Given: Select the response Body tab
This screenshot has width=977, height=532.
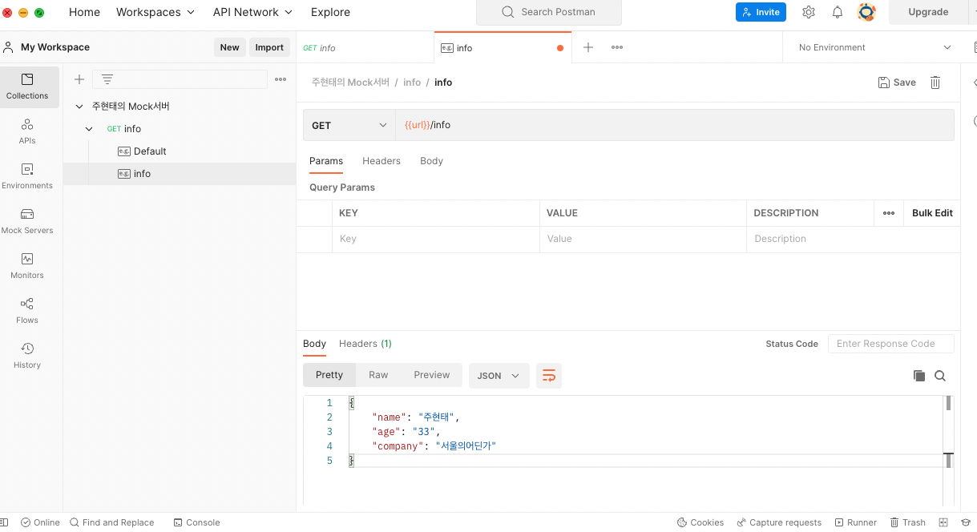Looking at the screenshot, I should (314, 344).
